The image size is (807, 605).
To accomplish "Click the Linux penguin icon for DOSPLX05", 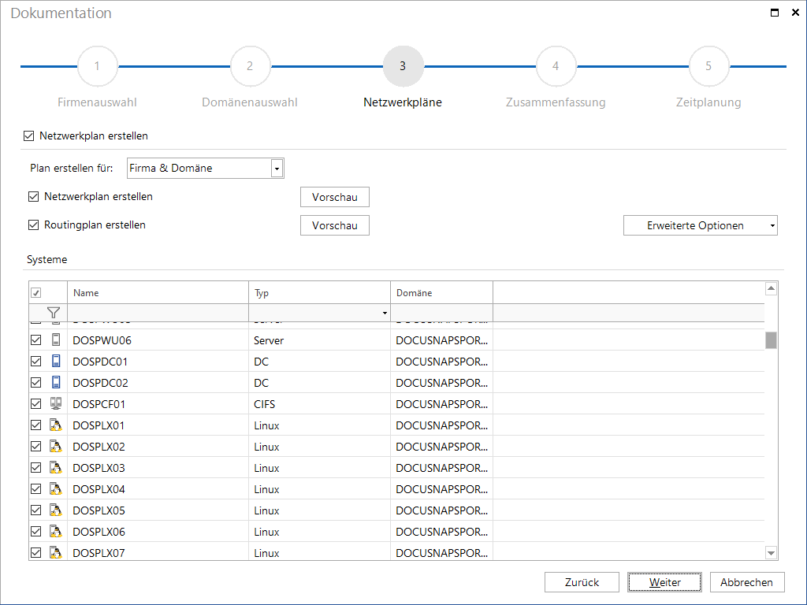I will click(x=56, y=510).
